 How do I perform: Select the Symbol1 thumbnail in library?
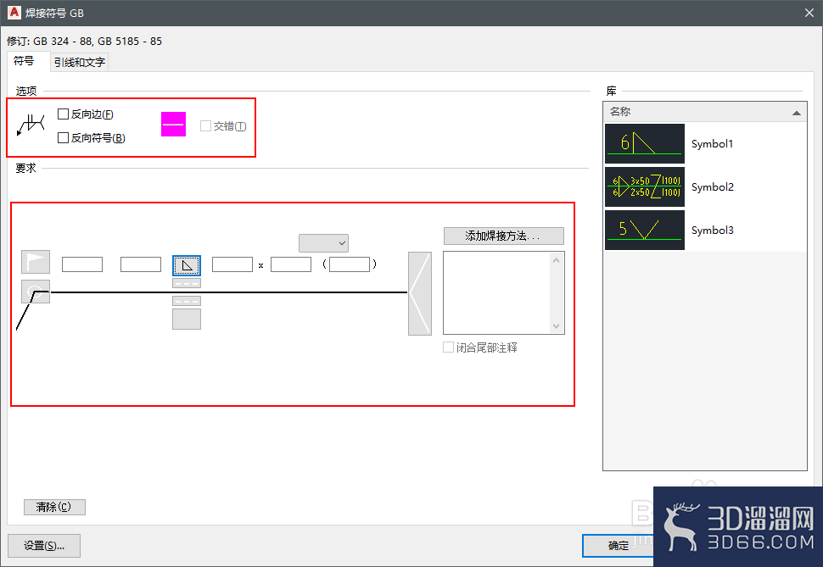(645, 144)
